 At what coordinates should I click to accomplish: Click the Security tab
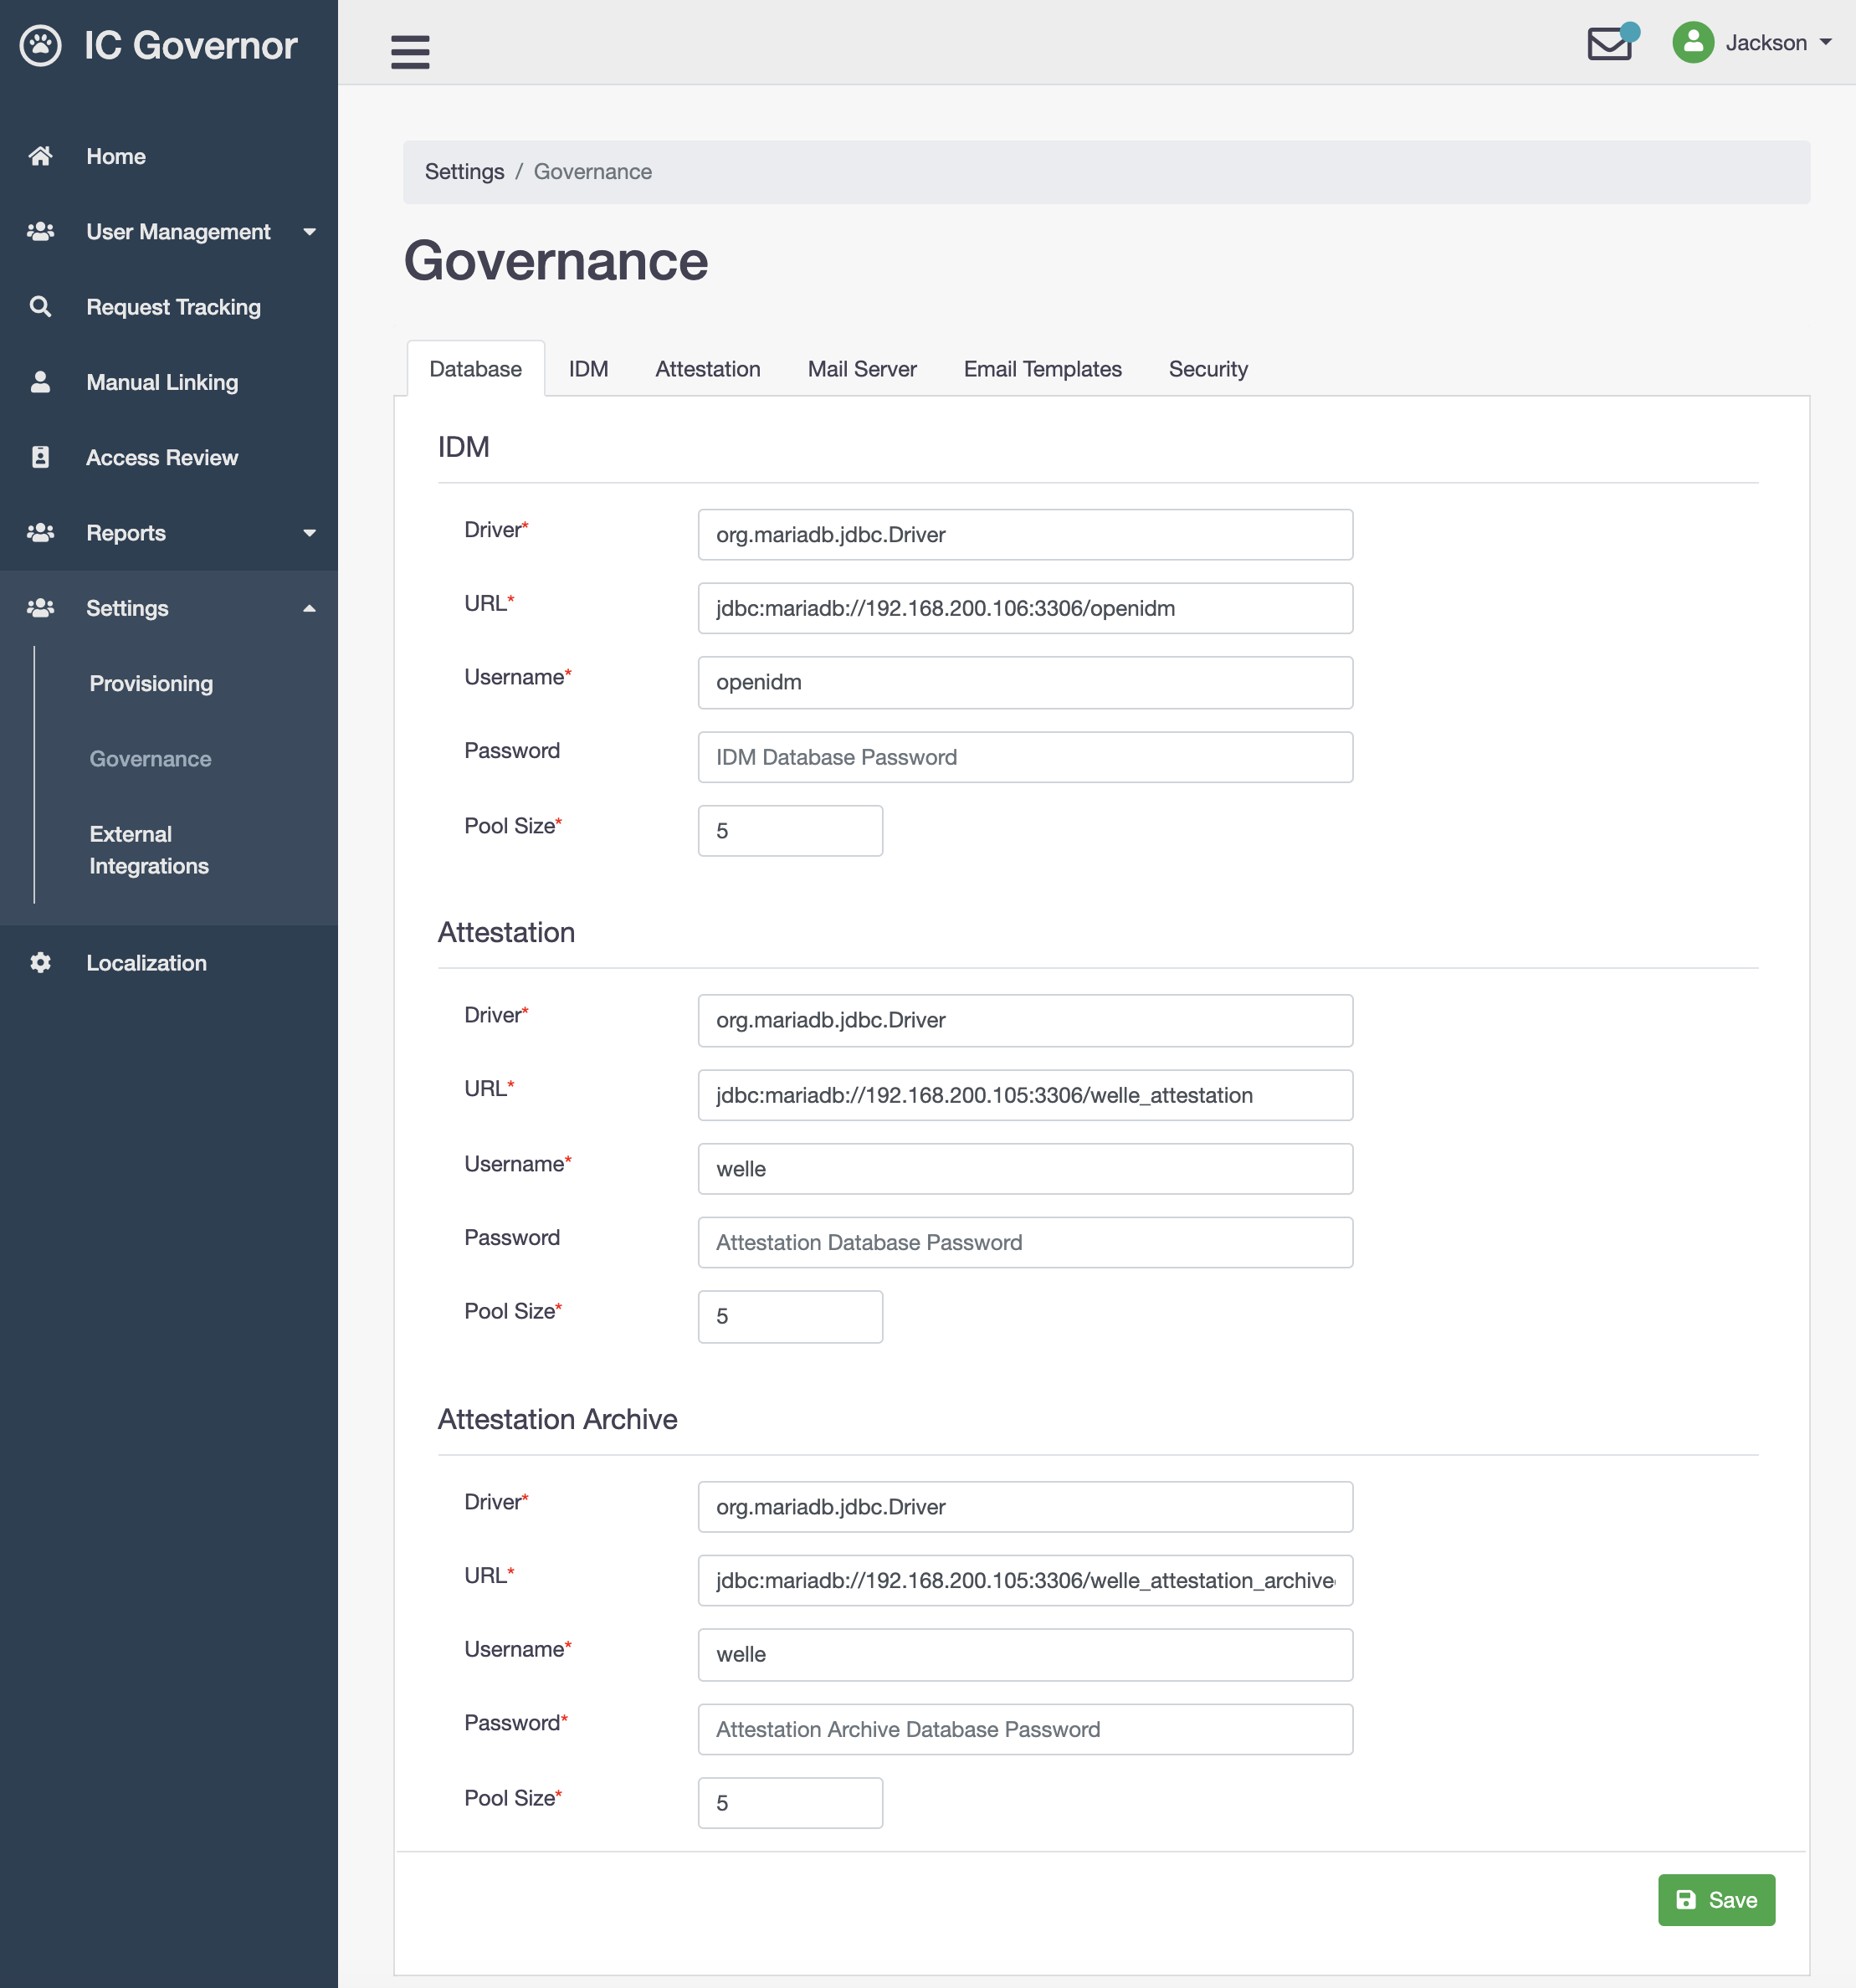1209,368
